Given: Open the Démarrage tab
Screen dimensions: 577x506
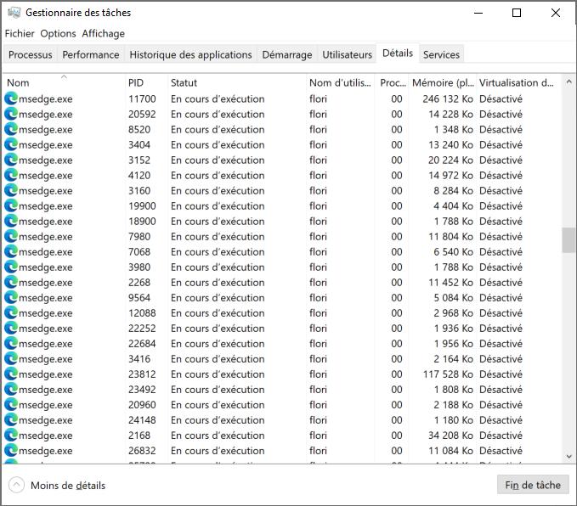Looking at the screenshot, I should (x=286, y=54).
